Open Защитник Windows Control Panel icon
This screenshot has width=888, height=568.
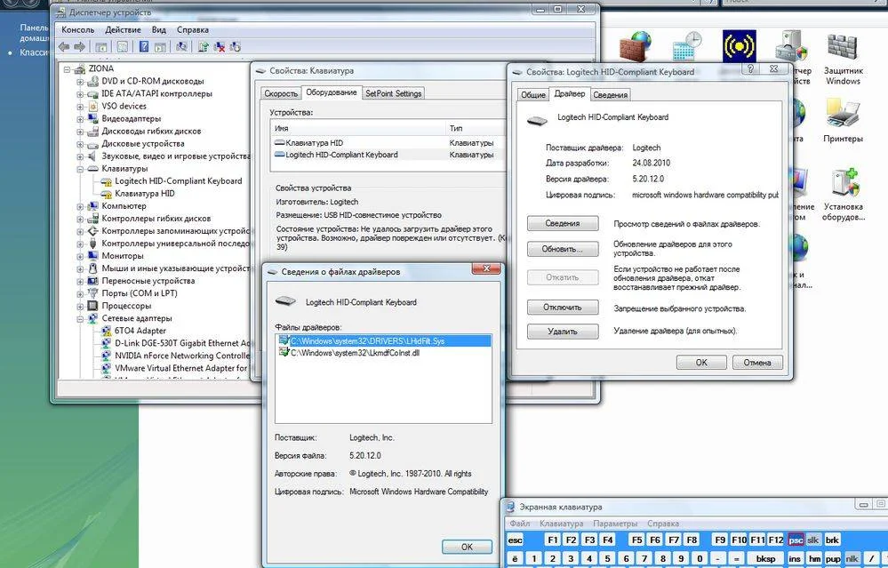[x=843, y=45]
